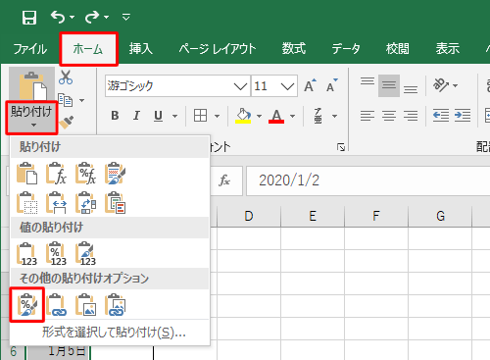Open font settings dialog launcher

(341, 147)
